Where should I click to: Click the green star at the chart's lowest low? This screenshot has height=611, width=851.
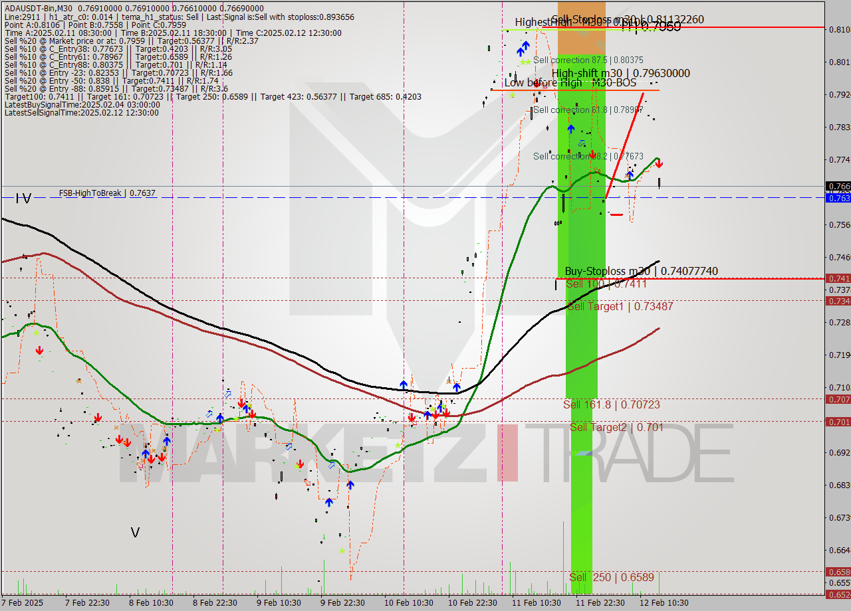click(342, 551)
